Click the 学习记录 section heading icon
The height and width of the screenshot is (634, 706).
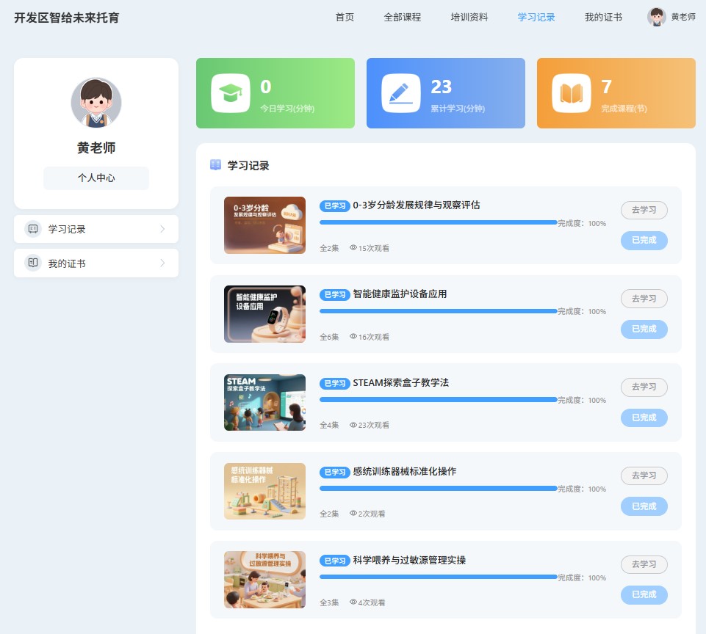pyautogui.click(x=215, y=165)
